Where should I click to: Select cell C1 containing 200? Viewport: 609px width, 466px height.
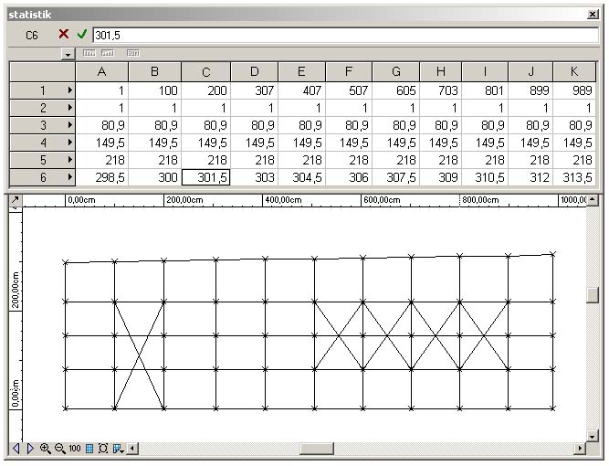205,90
